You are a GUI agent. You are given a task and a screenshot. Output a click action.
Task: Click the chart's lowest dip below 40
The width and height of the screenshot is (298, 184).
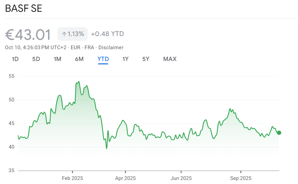tap(107, 148)
